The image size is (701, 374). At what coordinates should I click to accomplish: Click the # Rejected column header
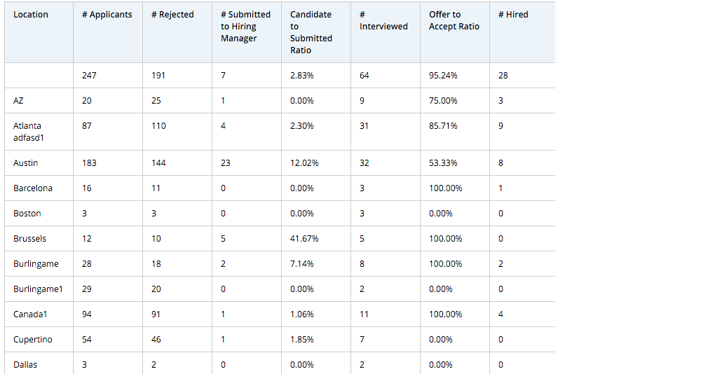(172, 15)
